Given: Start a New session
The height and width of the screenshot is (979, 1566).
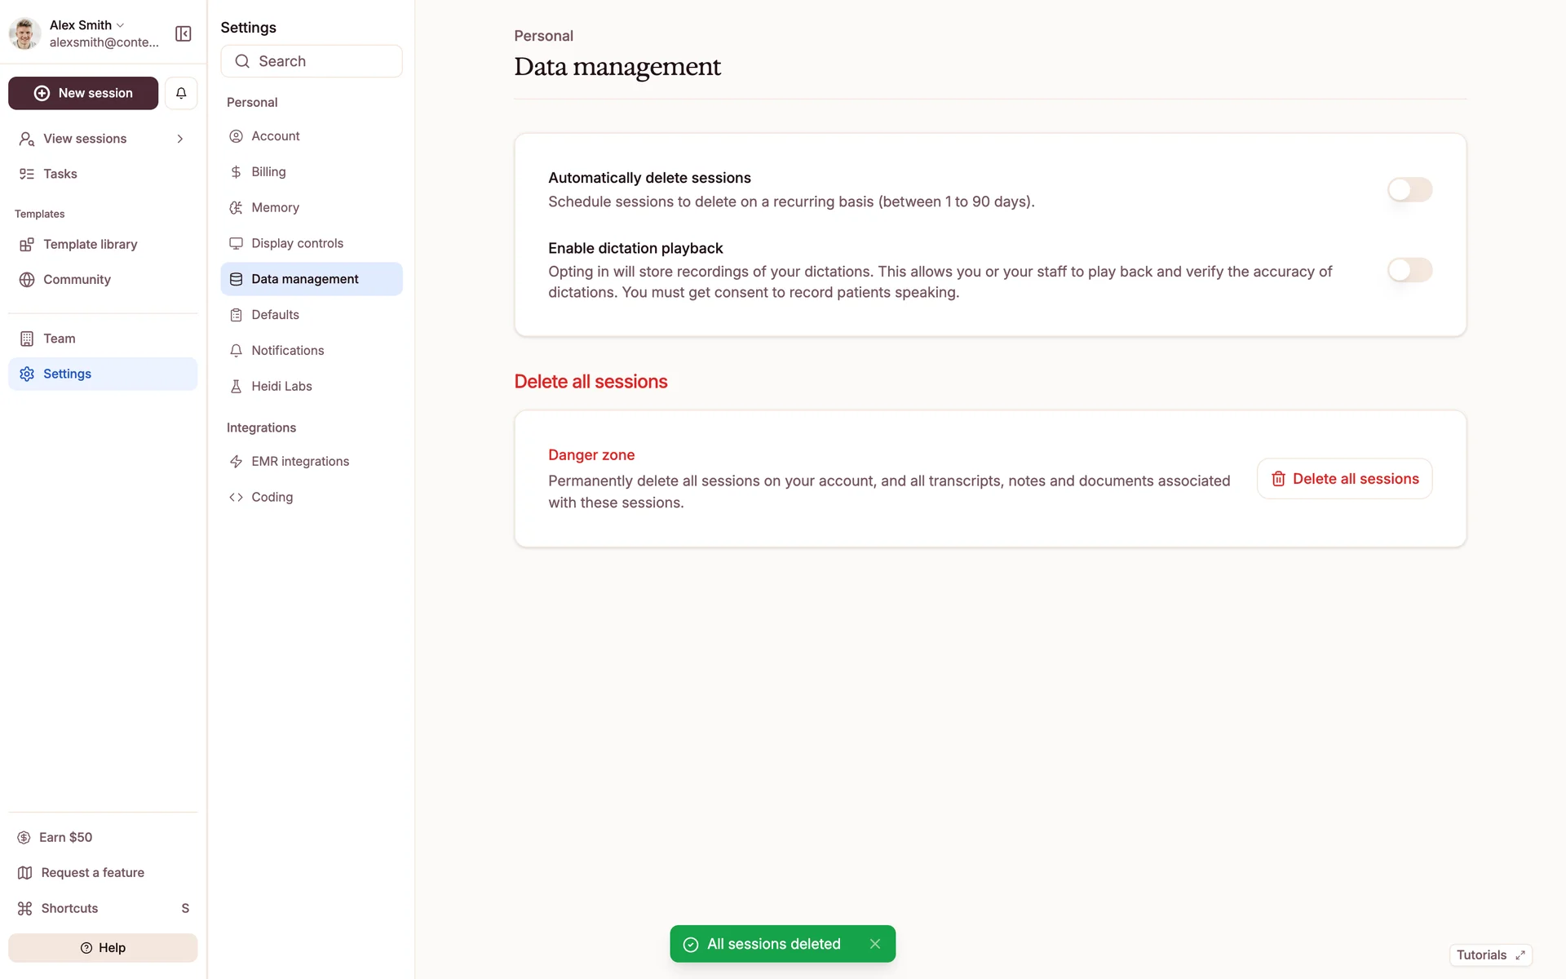Looking at the screenshot, I should 83,93.
